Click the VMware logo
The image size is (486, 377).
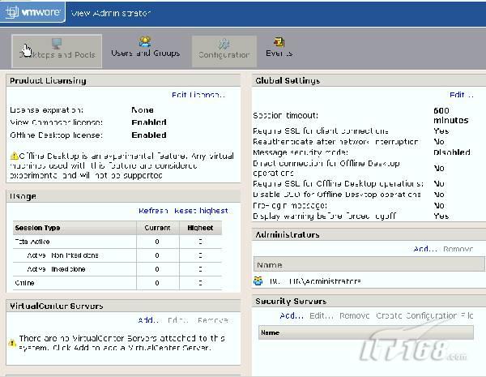33,12
